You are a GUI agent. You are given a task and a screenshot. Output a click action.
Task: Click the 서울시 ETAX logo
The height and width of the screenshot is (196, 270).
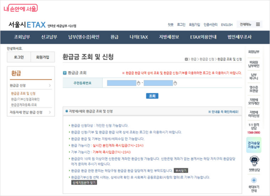pyautogui.click(x=27, y=25)
